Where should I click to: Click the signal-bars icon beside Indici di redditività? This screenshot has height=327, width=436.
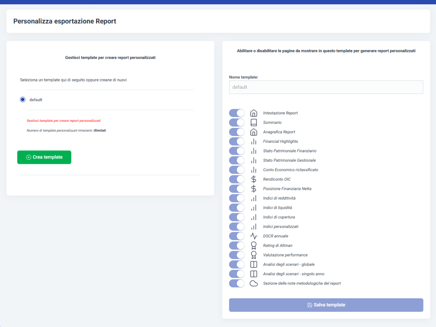(254, 198)
